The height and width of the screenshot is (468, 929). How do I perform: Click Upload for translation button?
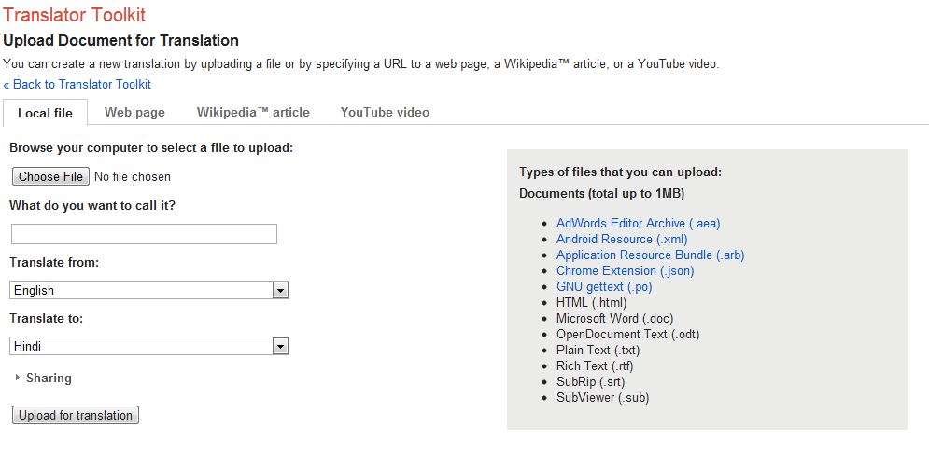(x=76, y=415)
